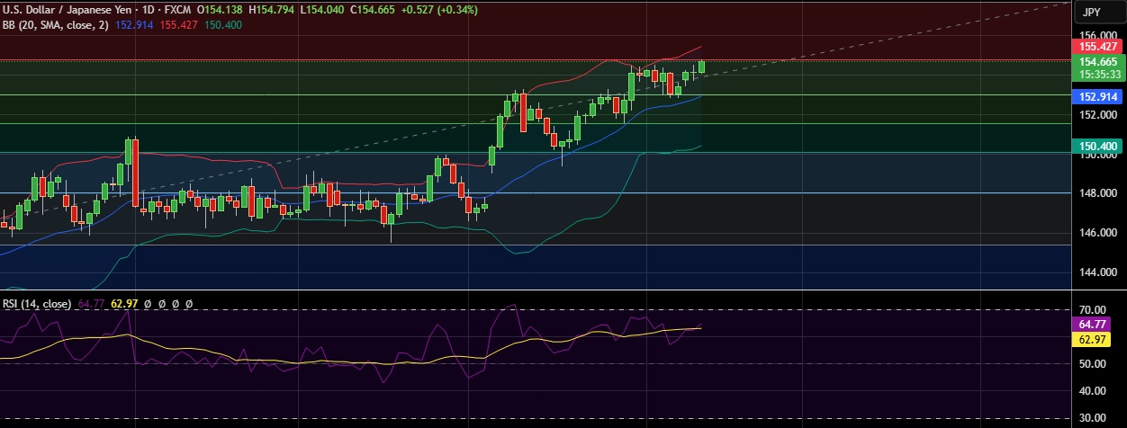Select the teal 150.400 lower band price label
Screen dimensions: 1127x428
click(x=1097, y=146)
